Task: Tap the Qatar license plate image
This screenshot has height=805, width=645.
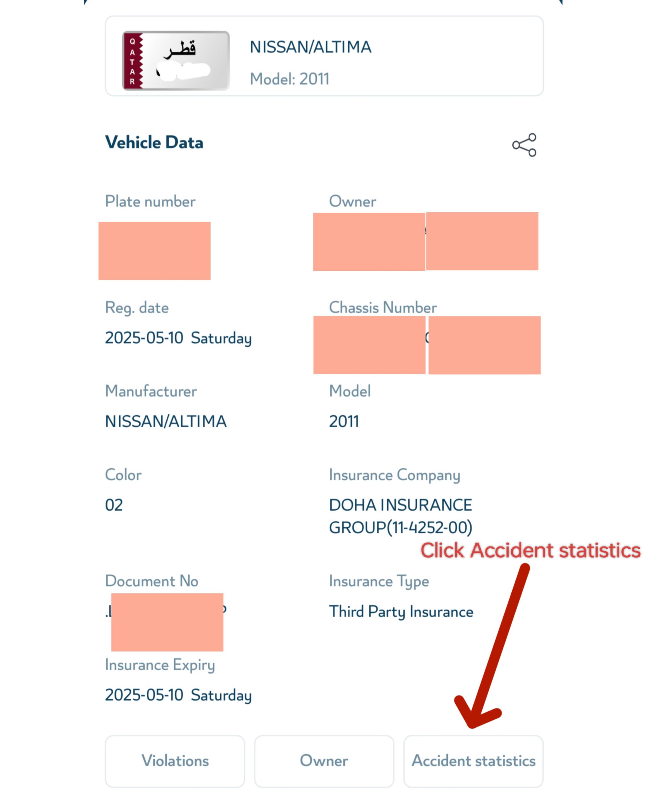Action: coord(176,60)
